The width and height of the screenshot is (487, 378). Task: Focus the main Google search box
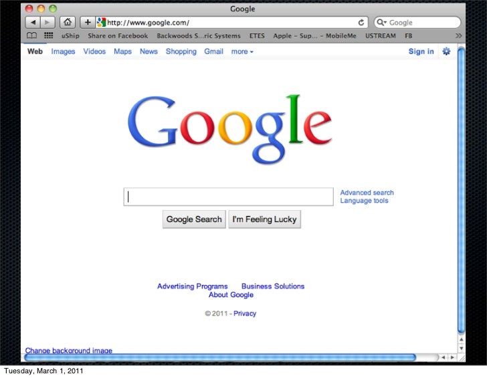(x=228, y=197)
